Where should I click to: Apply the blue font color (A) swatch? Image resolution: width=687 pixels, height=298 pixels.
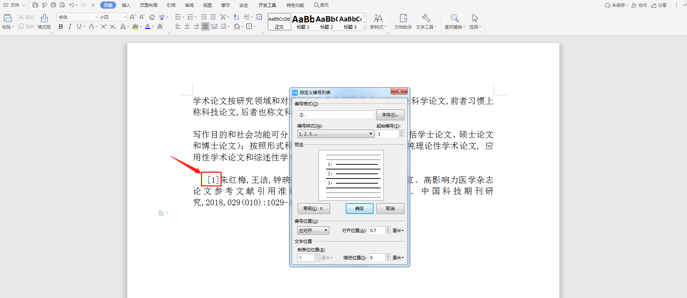click(147, 26)
